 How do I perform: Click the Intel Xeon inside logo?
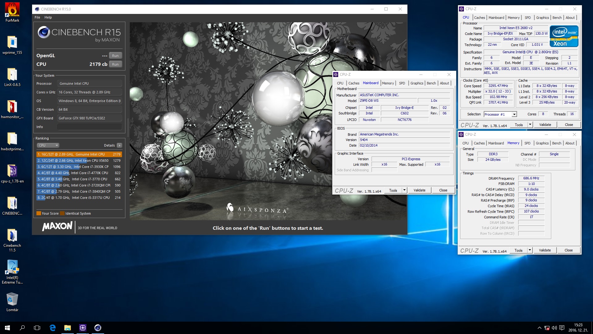pyautogui.click(x=564, y=36)
